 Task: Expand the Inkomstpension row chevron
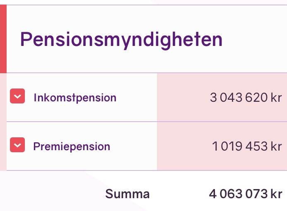click(17, 96)
